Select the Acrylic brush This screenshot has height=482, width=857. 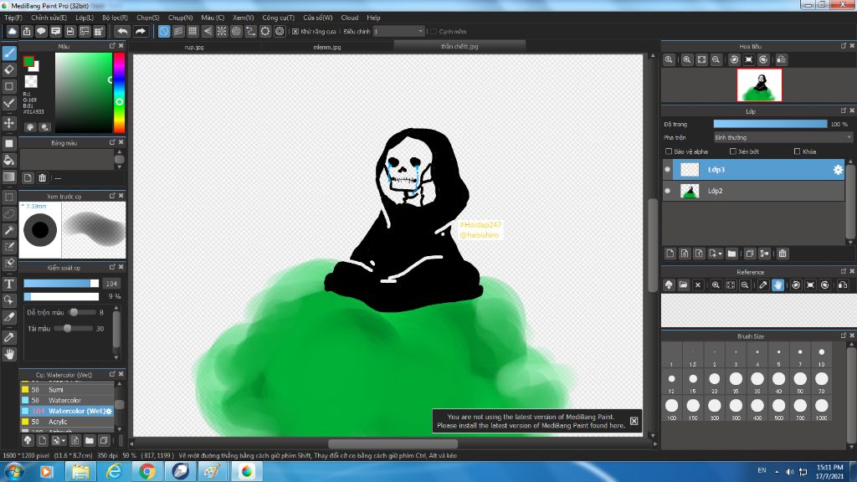pos(67,422)
